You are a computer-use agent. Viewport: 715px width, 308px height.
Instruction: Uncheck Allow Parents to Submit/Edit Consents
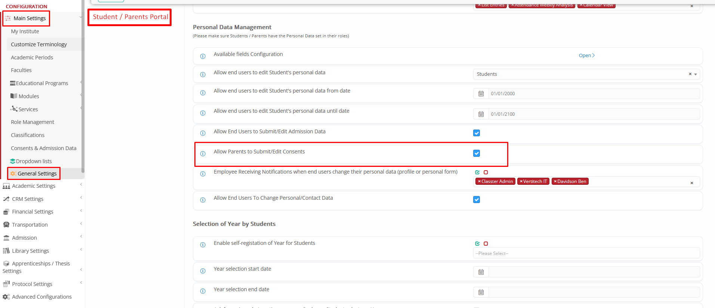pos(477,153)
